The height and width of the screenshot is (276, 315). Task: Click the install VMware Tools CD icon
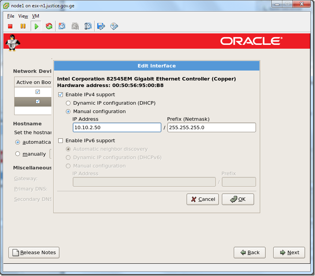pyautogui.click(x=114, y=26)
